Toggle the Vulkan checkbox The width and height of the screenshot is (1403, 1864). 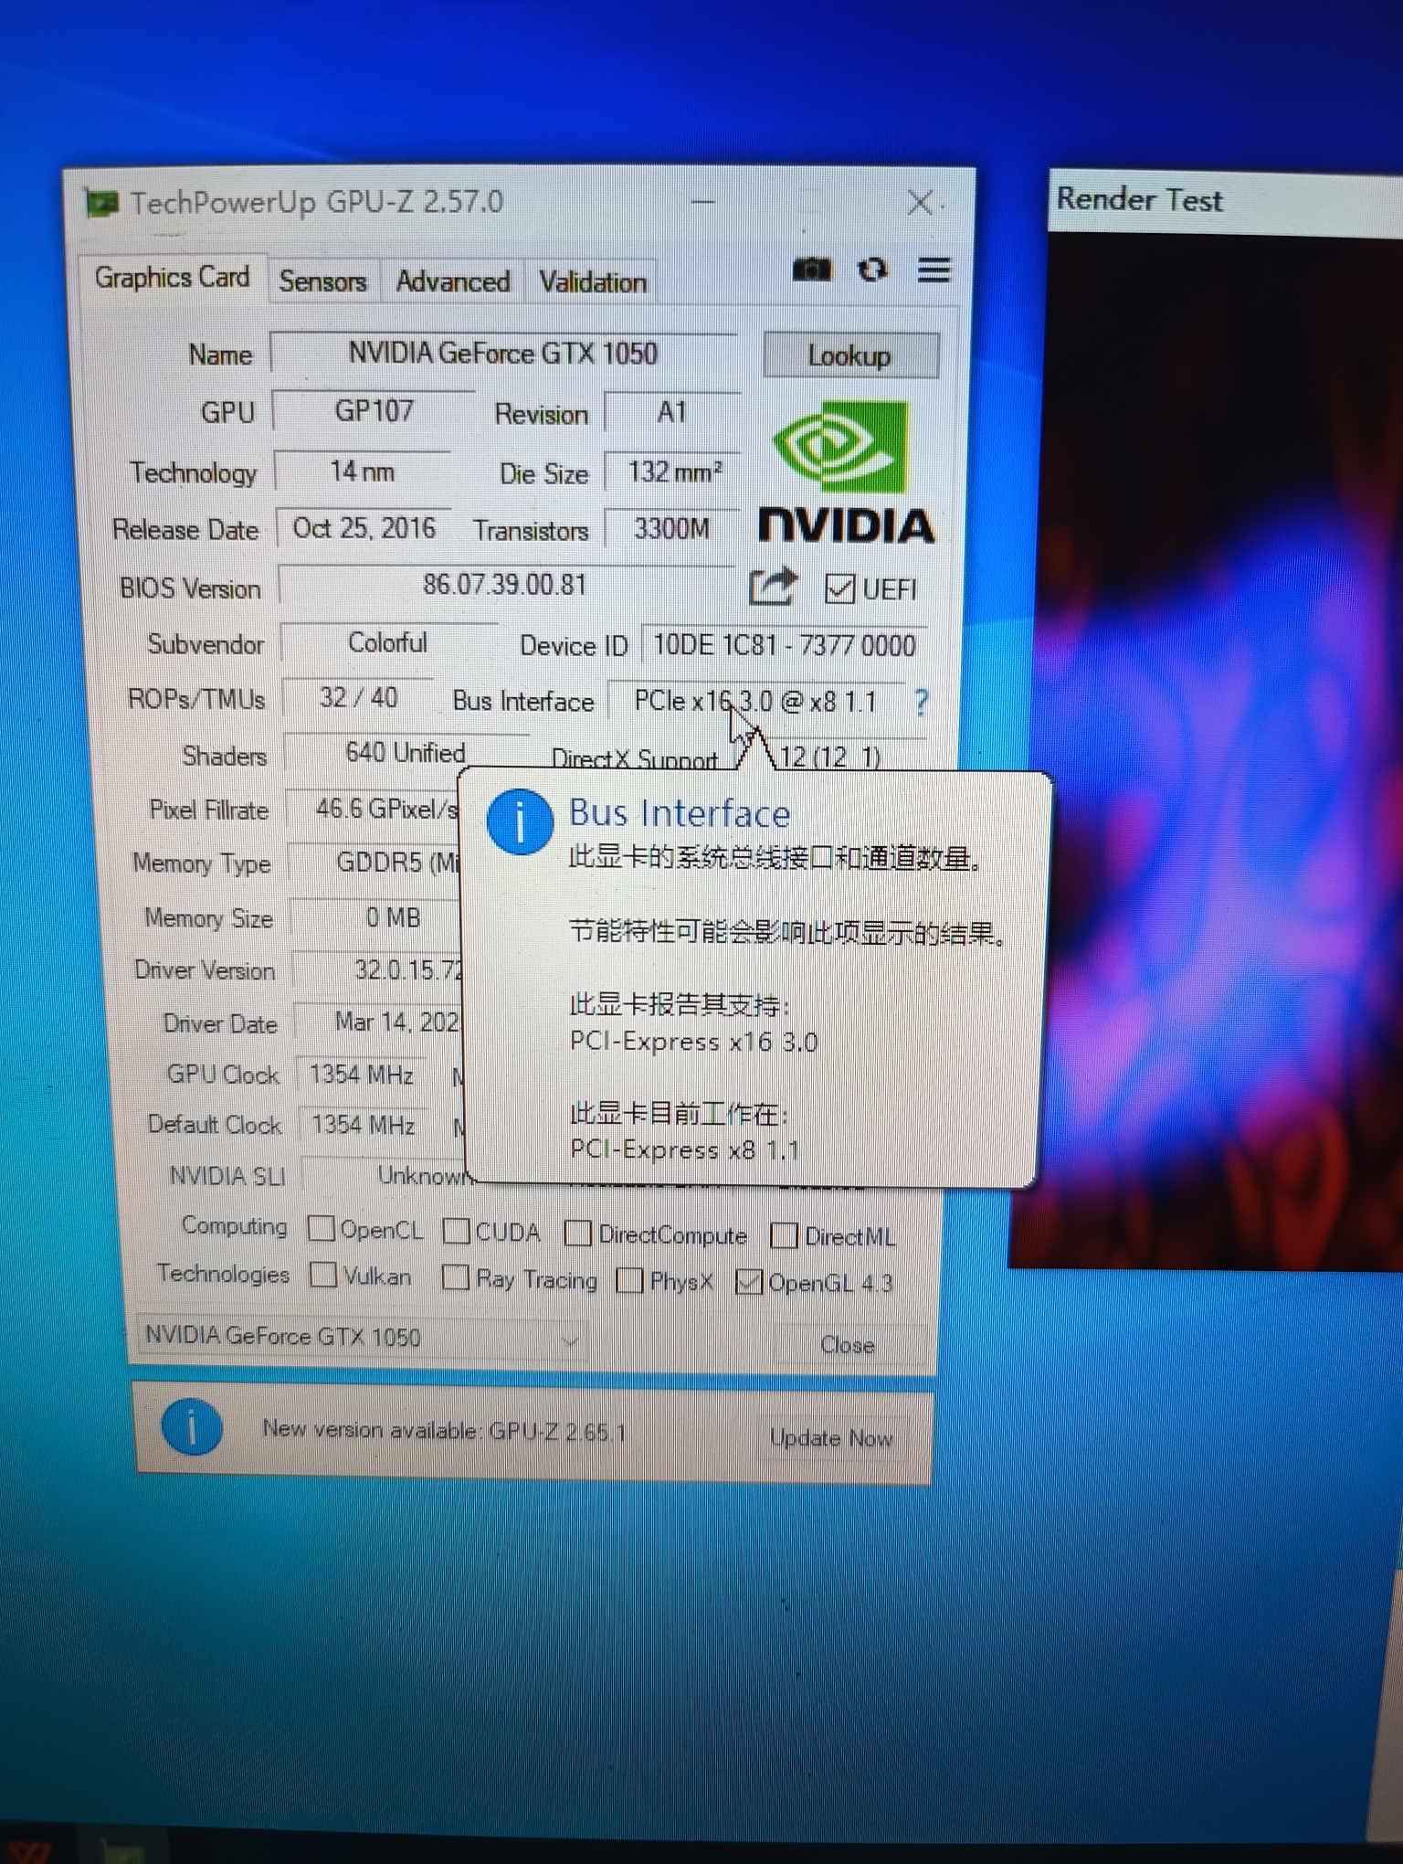click(322, 1275)
